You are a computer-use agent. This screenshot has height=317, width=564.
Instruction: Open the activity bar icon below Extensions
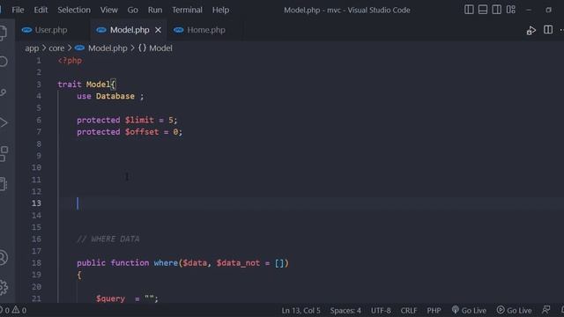click(x=4, y=184)
